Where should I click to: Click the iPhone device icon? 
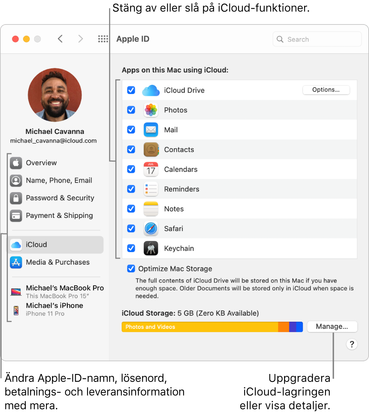(x=16, y=311)
